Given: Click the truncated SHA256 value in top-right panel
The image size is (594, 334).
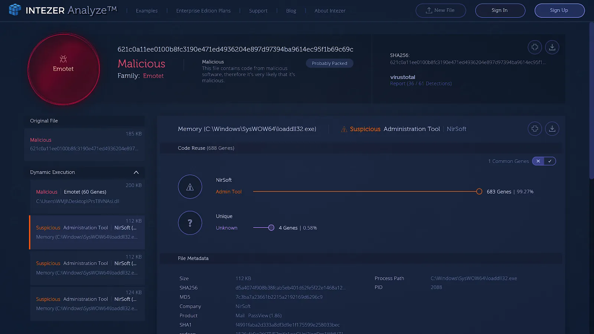Looking at the screenshot, I should coord(468,62).
